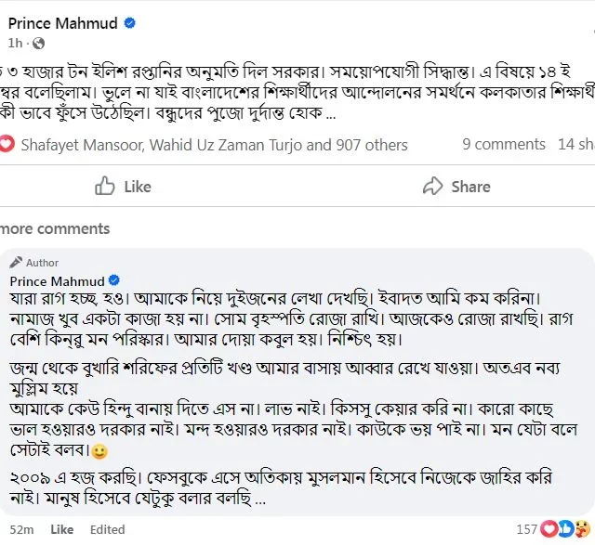Toggle the post Like button
Image resolution: width=595 pixels, height=545 pixels.
coord(123,187)
